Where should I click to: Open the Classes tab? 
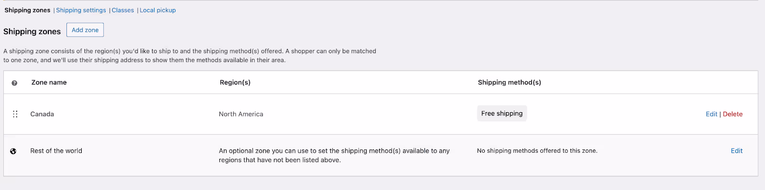(x=123, y=10)
